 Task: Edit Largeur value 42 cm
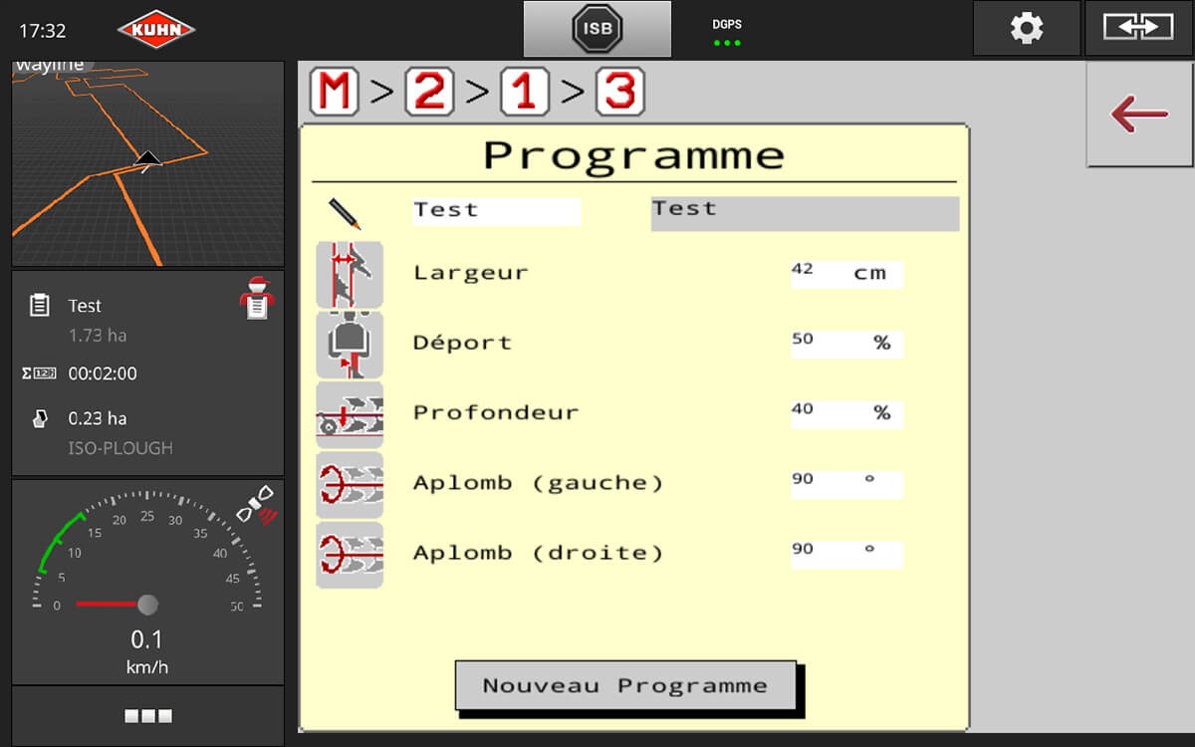pos(846,274)
